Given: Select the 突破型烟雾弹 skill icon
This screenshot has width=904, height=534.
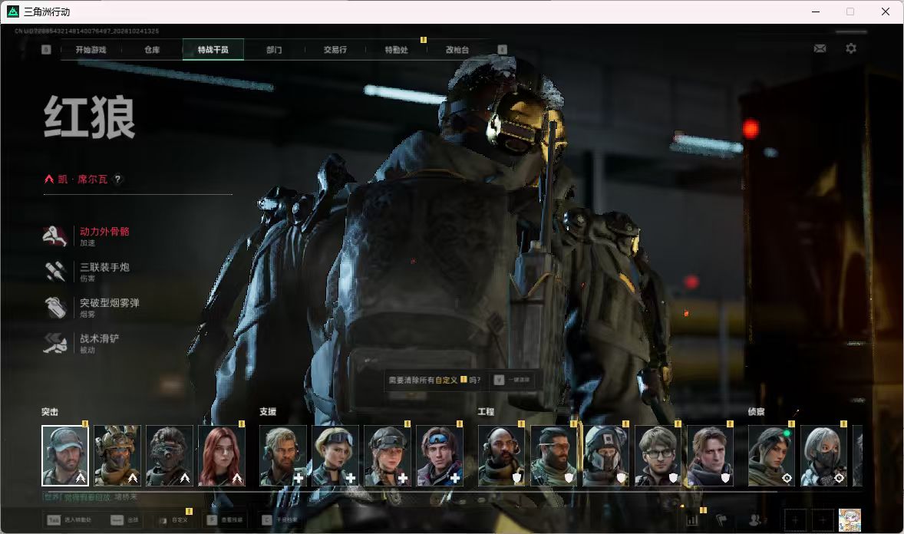Looking at the screenshot, I should tap(54, 308).
